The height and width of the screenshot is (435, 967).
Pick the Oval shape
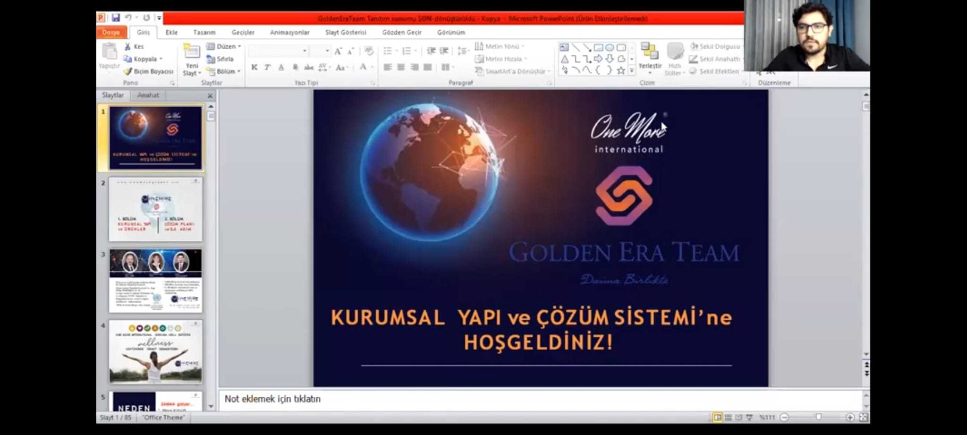click(610, 47)
